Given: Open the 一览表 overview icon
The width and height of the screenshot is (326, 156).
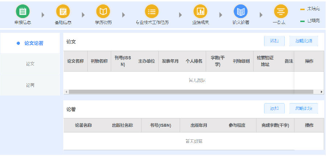Looking at the screenshot, I should 281,12.
